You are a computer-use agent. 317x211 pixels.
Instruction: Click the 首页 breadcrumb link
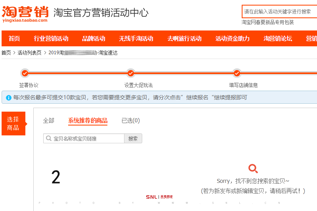6,53
